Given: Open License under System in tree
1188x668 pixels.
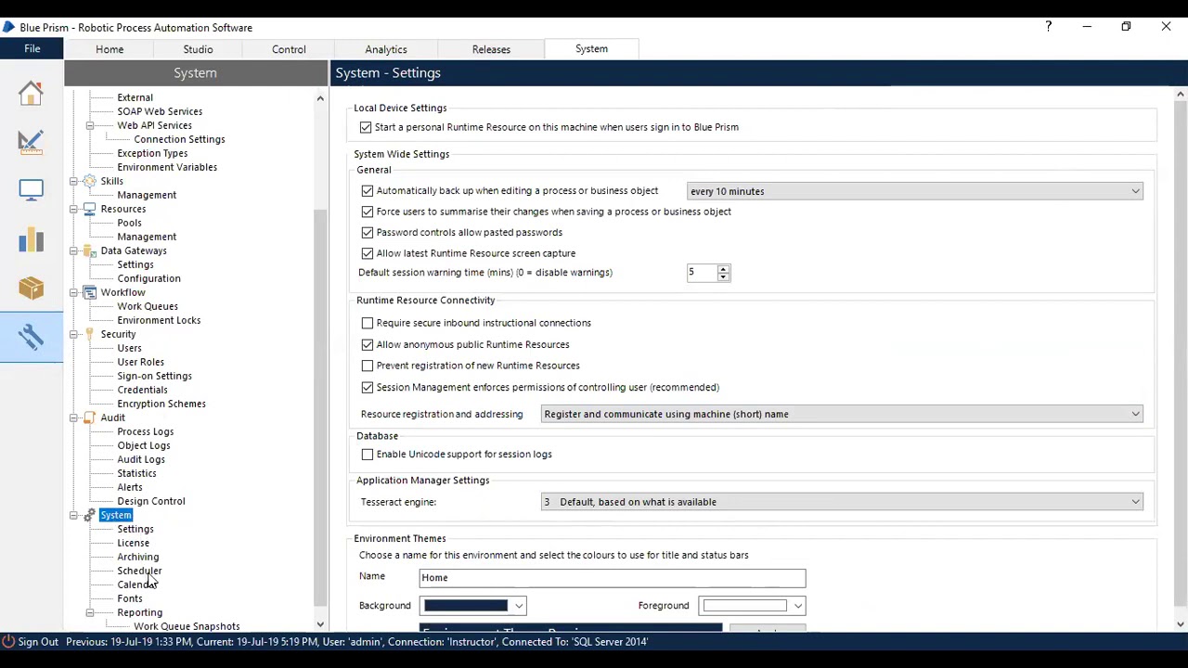Looking at the screenshot, I should point(133,543).
